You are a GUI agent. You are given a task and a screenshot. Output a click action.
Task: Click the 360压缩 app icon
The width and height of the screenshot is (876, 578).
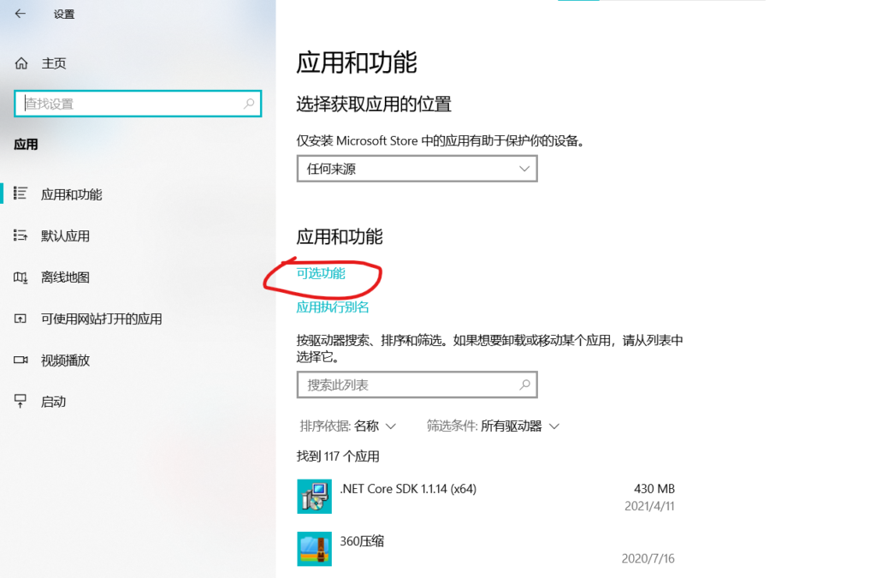click(314, 549)
